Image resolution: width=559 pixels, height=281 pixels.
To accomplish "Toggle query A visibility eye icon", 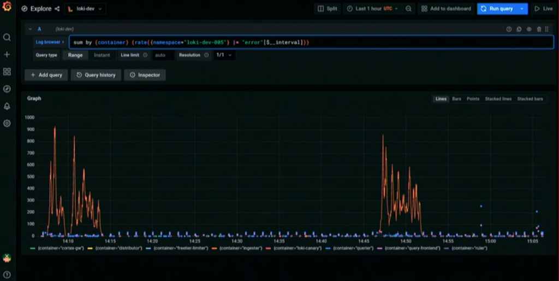I will click(x=528, y=30).
